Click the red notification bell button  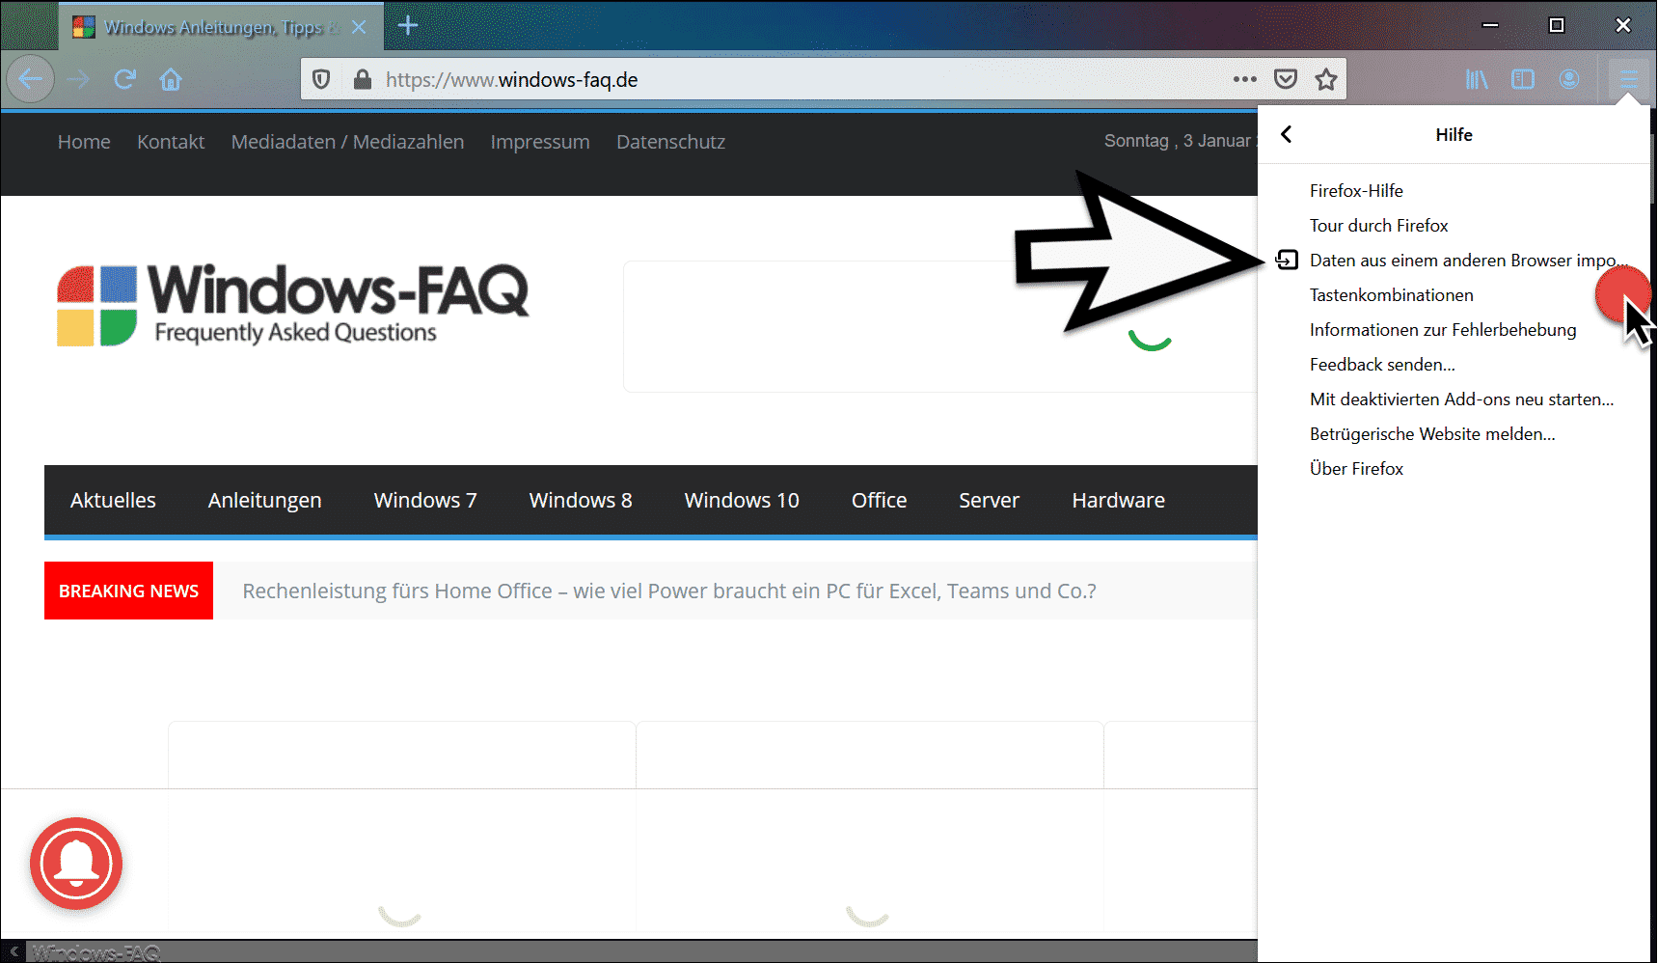point(76,864)
